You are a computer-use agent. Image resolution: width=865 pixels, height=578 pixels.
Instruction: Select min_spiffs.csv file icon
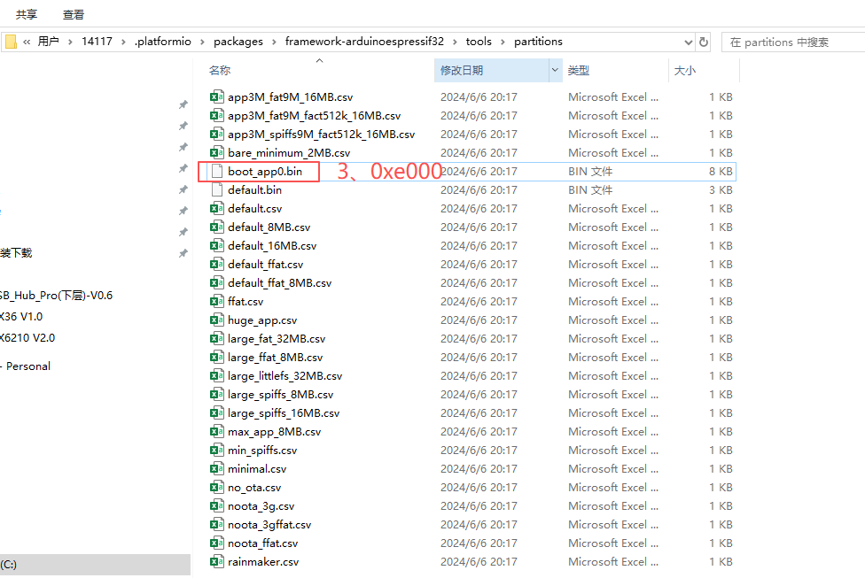point(217,451)
